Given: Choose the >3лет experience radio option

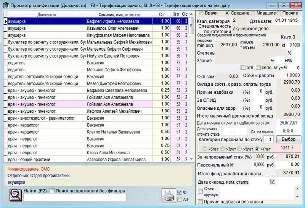Looking at the screenshot, I should [222, 149].
